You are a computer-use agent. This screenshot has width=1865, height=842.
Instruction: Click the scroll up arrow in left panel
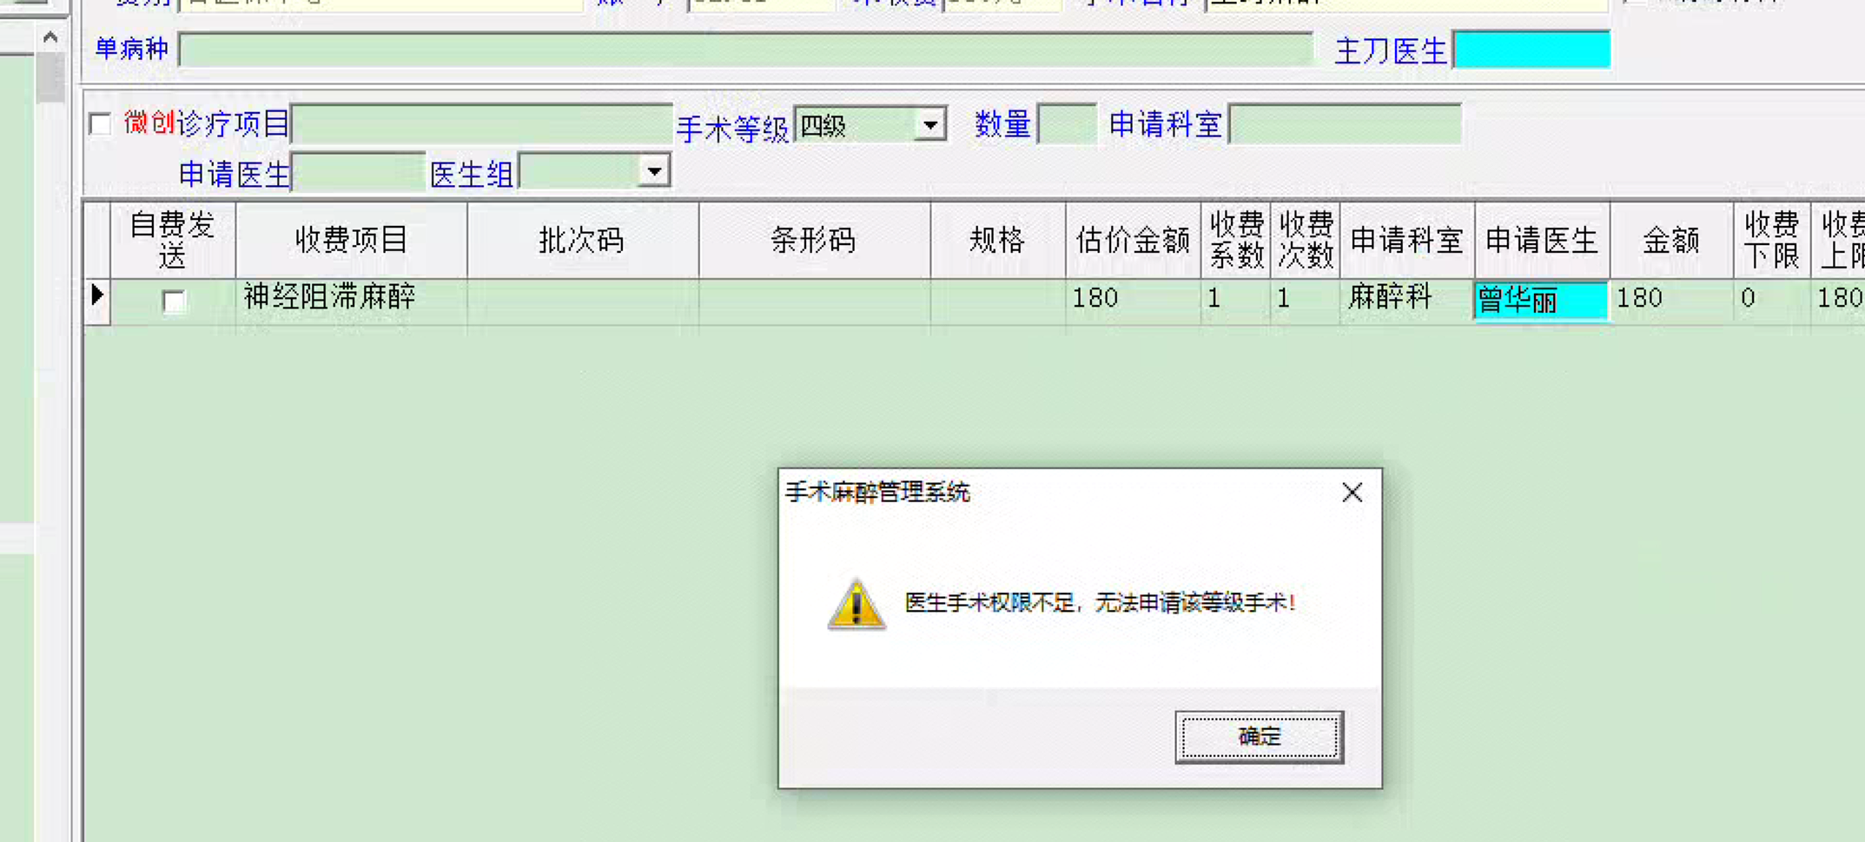click(x=50, y=37)
